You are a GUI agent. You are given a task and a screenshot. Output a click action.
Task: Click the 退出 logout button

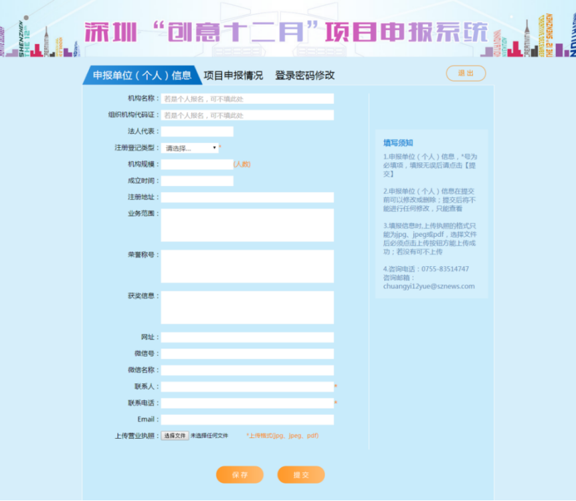[466, 74]
